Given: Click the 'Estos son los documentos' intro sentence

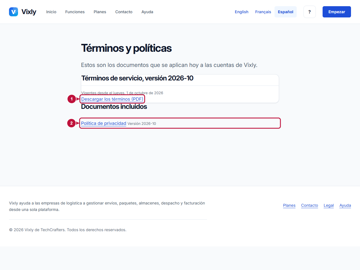Looking at the screenshot, I should [x=169, y=65].
